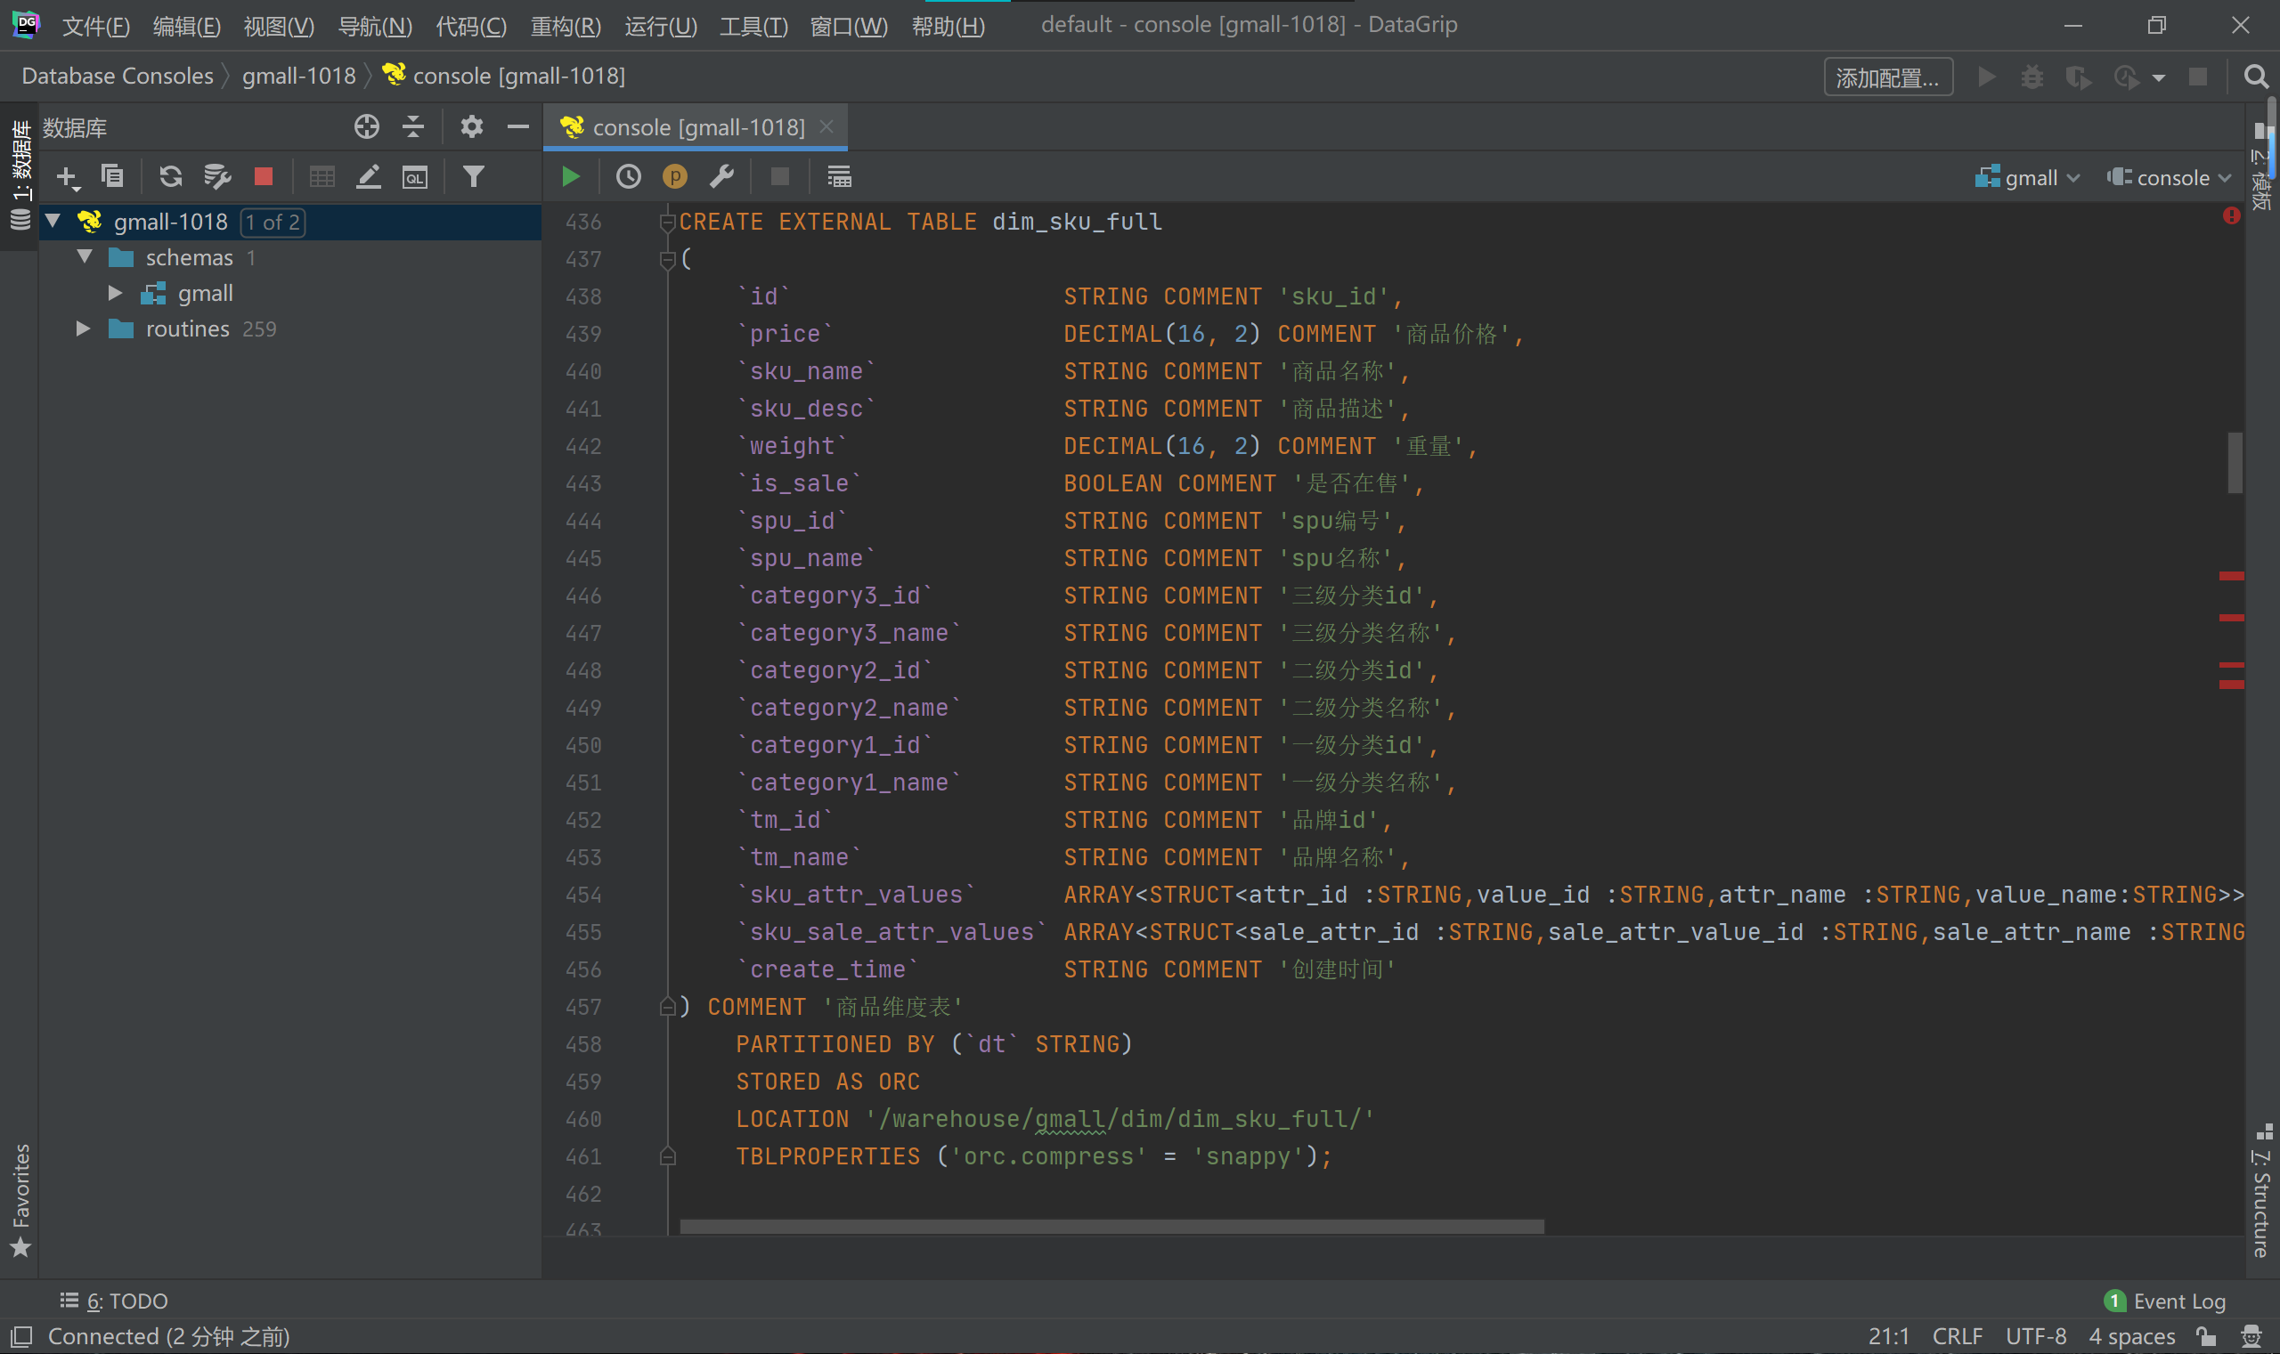Image resolution: width=2280 pixels, height=1354 pixels.
Task: Expand the gmall schema node
Action: coord(115,293)
